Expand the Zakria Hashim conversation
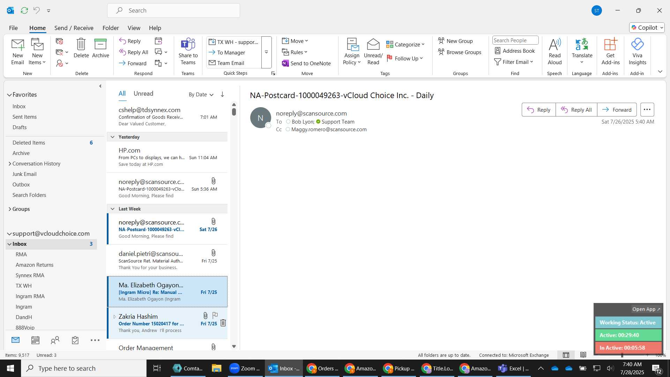 tap(114, 317)
